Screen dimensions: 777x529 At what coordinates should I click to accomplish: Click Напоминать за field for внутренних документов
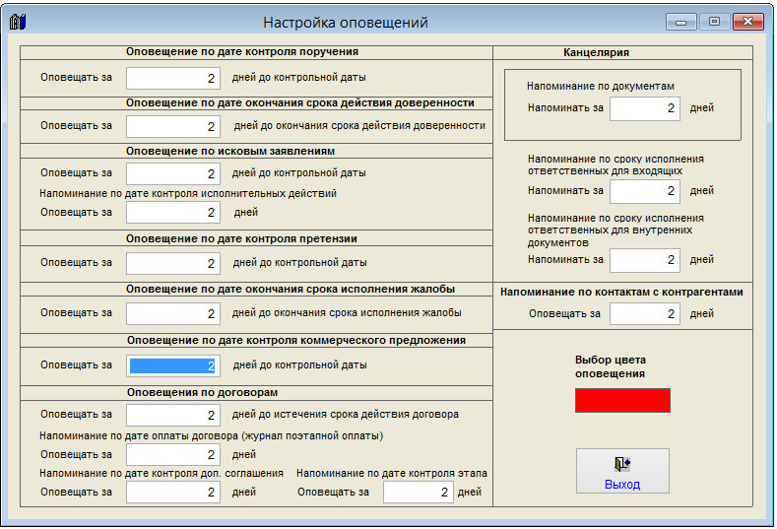tap(645, 260)
